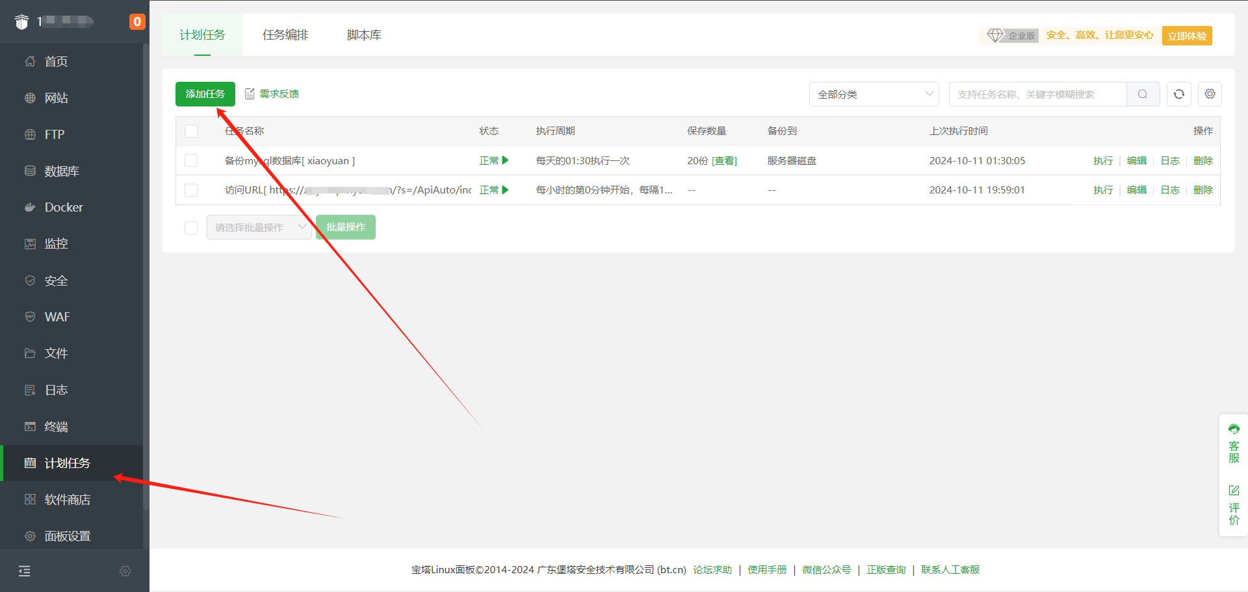The image size is (1248, 592).
Task: Open the 脚本库 tab
Action: [364, 35]
